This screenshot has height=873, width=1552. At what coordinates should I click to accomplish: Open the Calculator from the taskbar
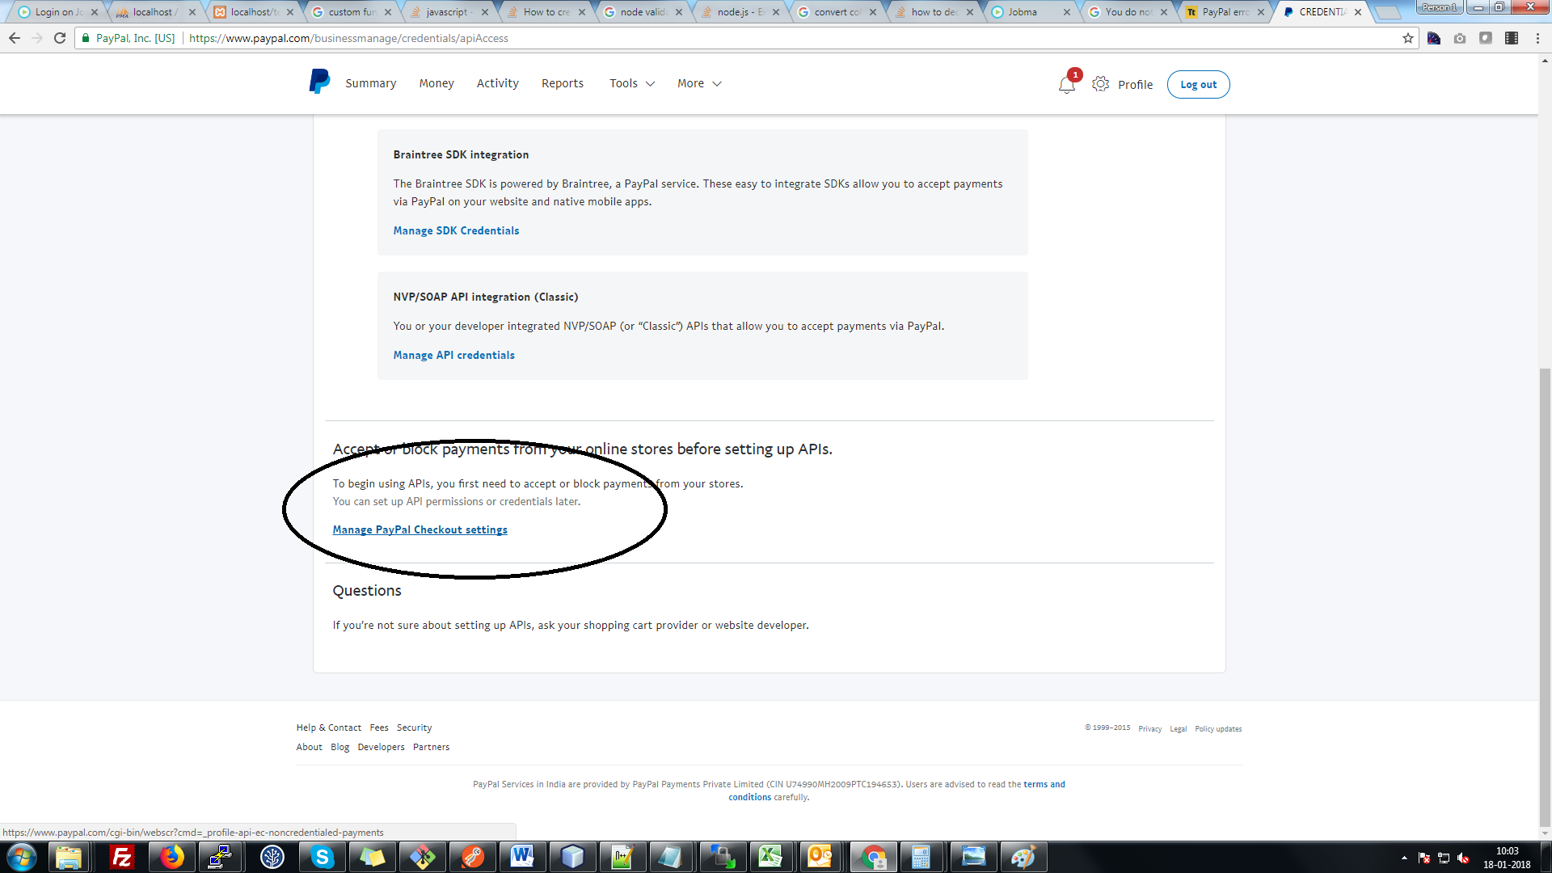(x=923, y=856)
